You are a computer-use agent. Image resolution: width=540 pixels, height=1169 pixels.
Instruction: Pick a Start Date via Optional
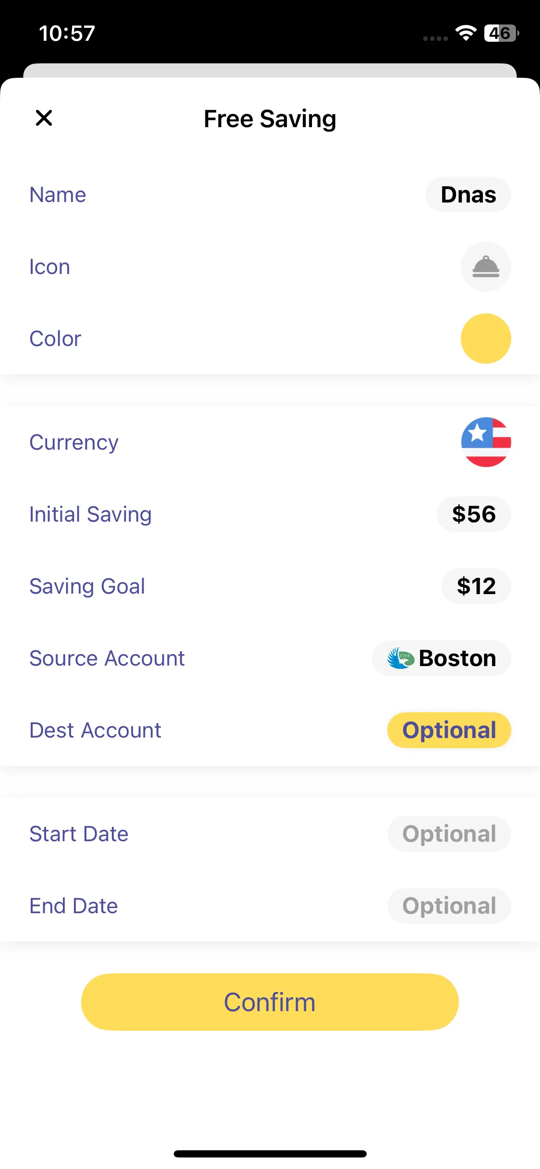[449, 834]
